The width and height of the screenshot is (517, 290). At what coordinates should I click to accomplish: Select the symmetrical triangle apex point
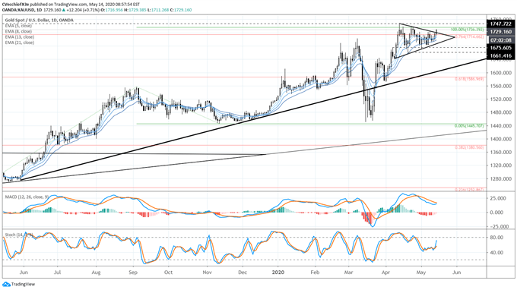[455, 37]
